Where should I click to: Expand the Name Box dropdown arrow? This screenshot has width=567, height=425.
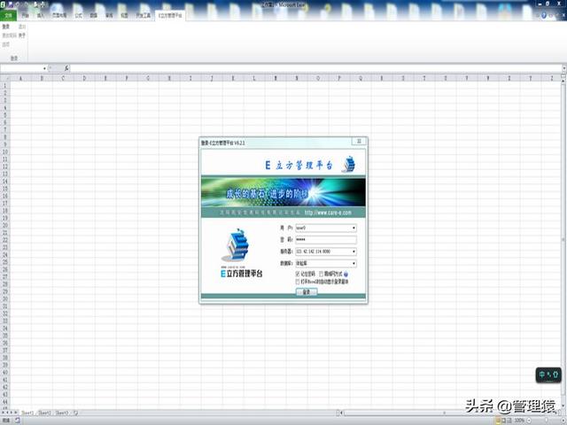44,68
